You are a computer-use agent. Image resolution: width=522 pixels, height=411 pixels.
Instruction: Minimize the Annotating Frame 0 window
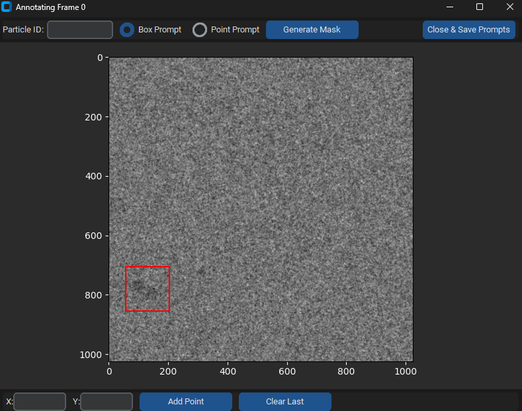point(450,7)
